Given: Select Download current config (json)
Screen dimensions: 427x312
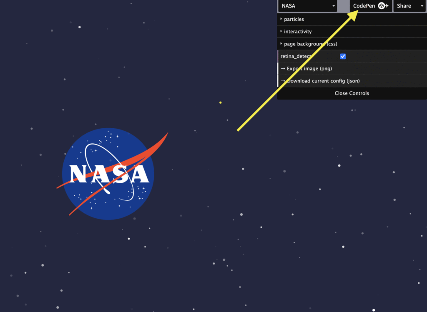Looking at the screenshot, I should tap(323, 81).
